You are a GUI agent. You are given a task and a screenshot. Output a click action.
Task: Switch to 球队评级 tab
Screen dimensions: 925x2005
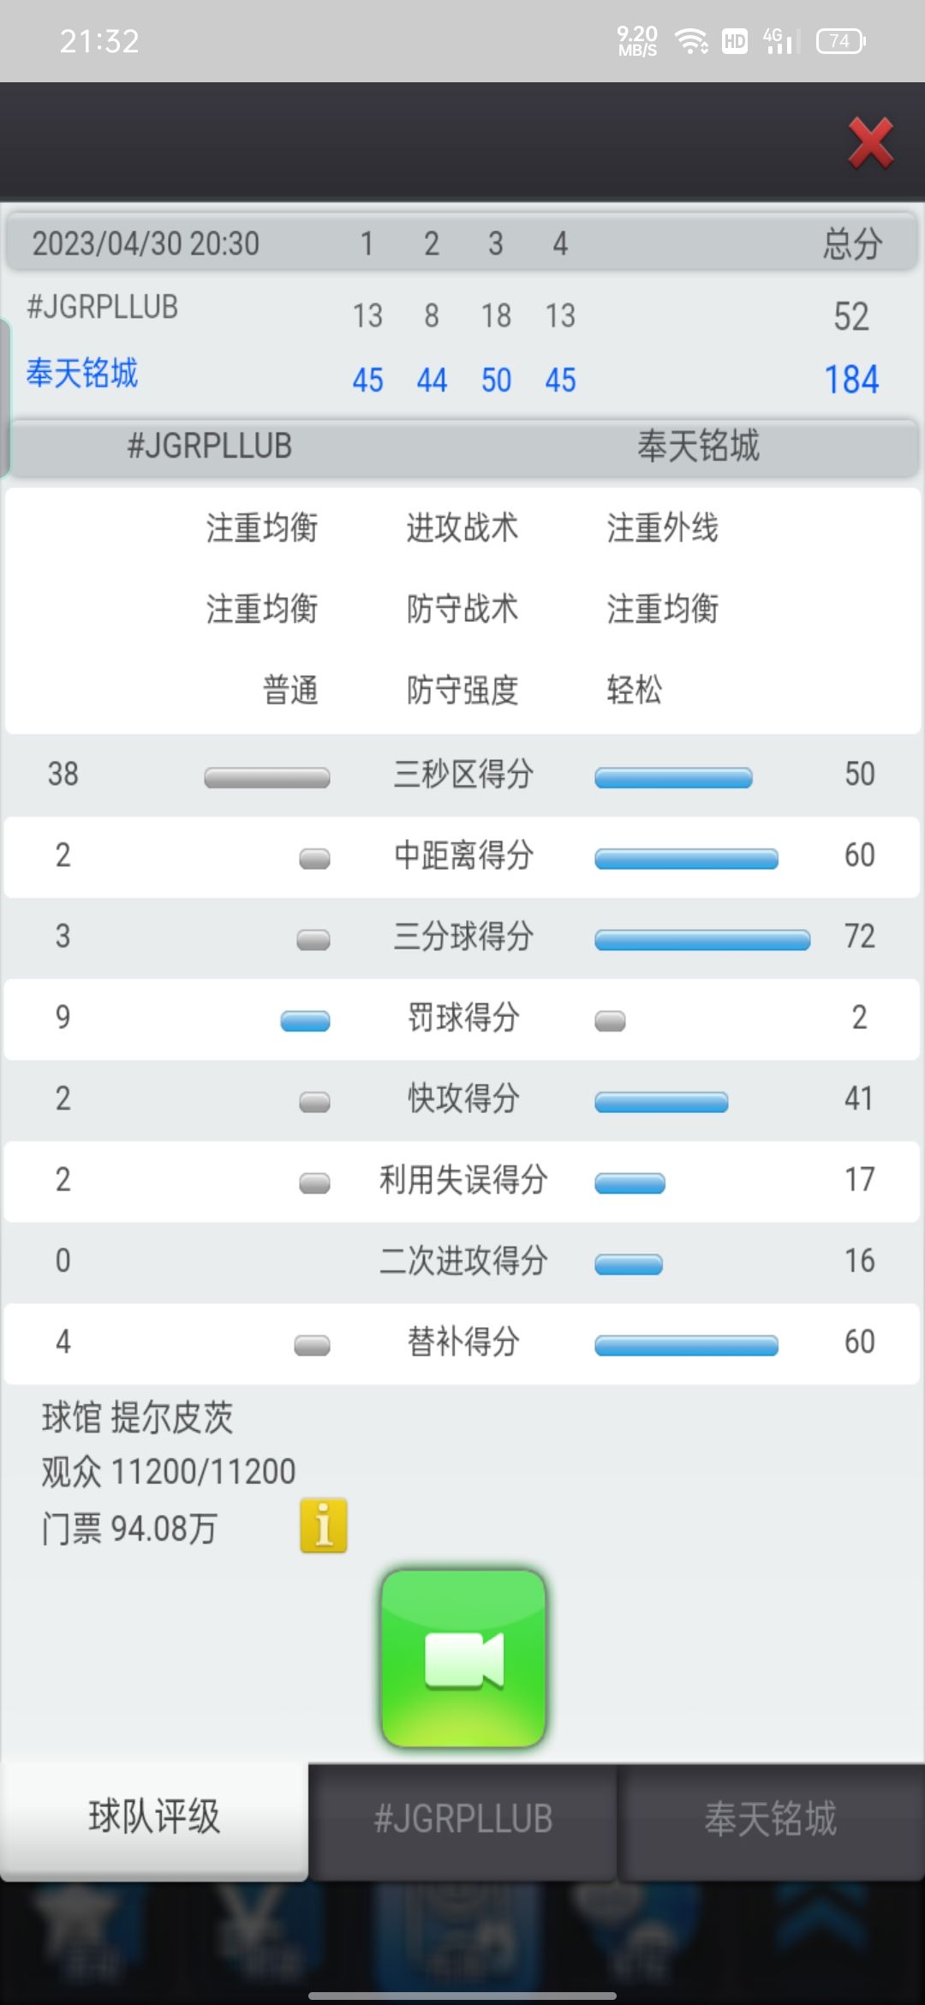coord(154,1818)
